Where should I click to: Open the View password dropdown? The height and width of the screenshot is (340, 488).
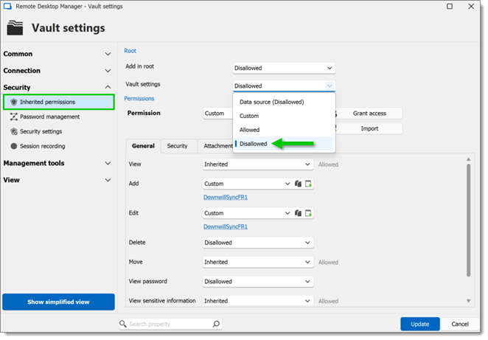[258, 282]
